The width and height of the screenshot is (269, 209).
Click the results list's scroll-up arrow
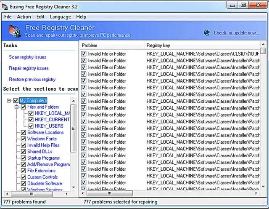pos(263,45)
